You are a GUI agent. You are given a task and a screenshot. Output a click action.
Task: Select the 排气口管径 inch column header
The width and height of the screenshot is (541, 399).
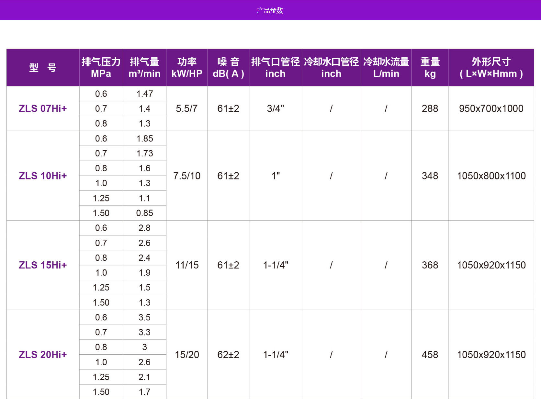276,68
